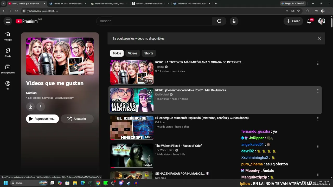The height and width of the screenshot is (187, 333).
Task: Open Microsoft Edge from the taskbar
Action: coord(83,183)
